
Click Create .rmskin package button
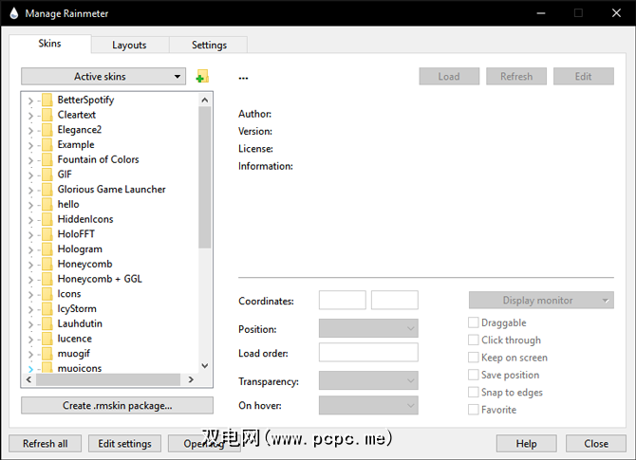tap(117, 405)
